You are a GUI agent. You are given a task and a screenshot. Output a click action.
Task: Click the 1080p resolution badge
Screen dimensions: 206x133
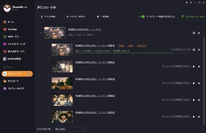121,46
